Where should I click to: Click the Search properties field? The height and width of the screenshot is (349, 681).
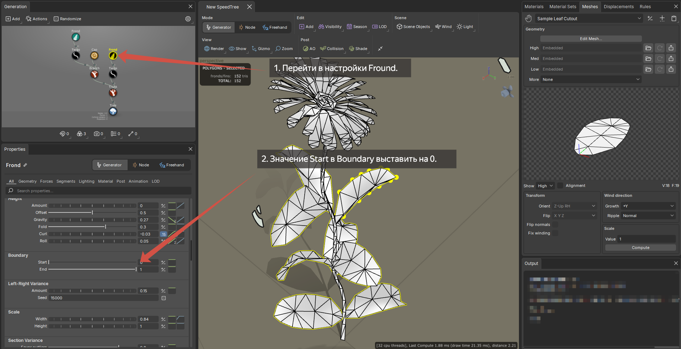tap(98, 191)
